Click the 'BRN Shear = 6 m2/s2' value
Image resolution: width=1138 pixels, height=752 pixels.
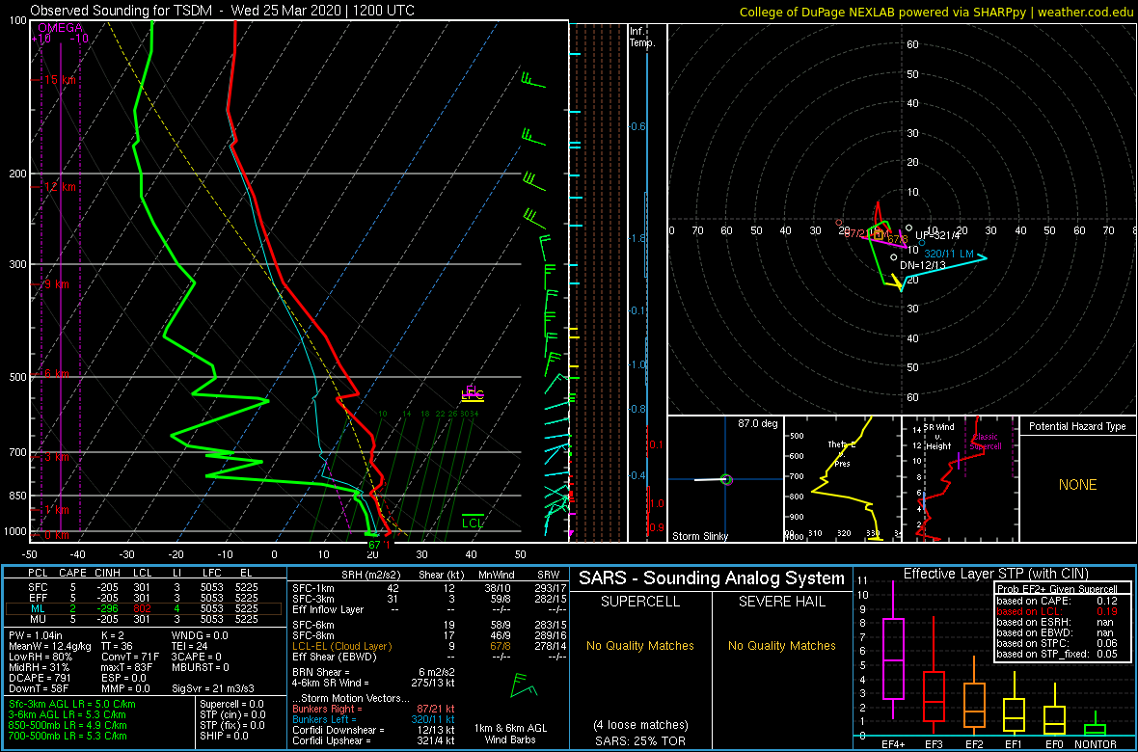click(373, 671)
